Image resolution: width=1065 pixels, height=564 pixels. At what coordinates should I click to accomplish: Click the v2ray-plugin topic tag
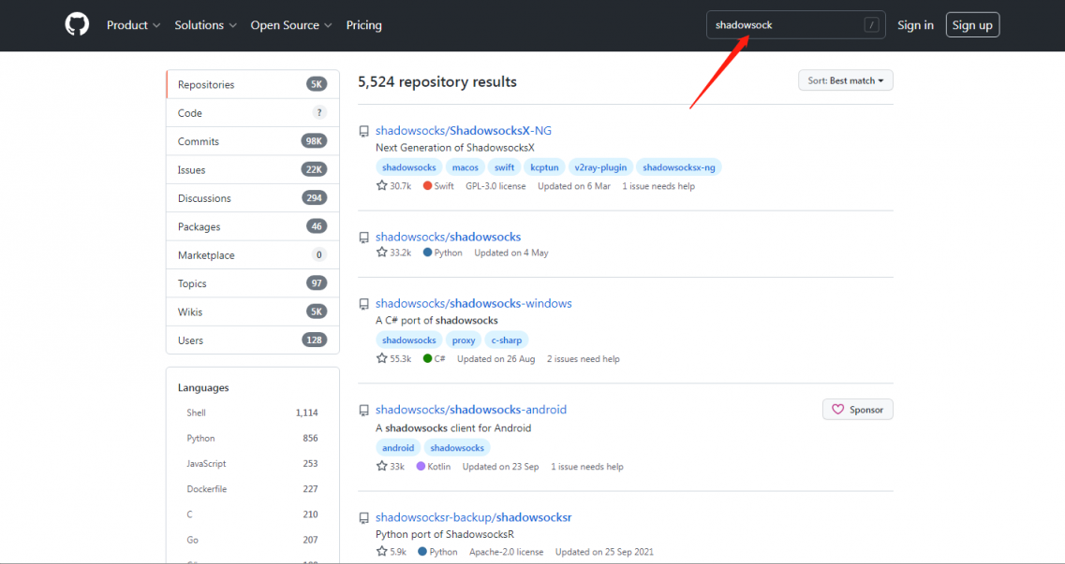(600, 167)
